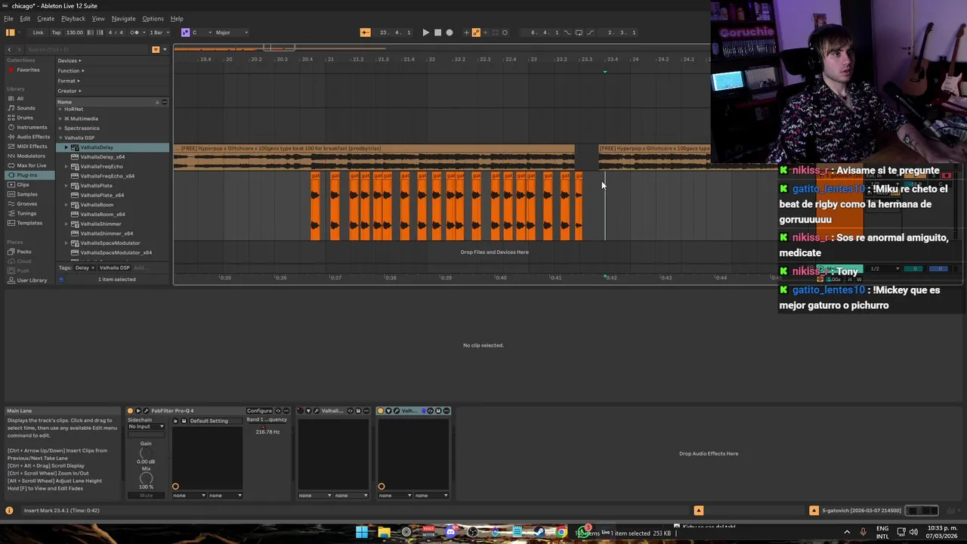Collapse the Valhalla DSP folder
Screen dimensions: 967x544
click(60, 138)
